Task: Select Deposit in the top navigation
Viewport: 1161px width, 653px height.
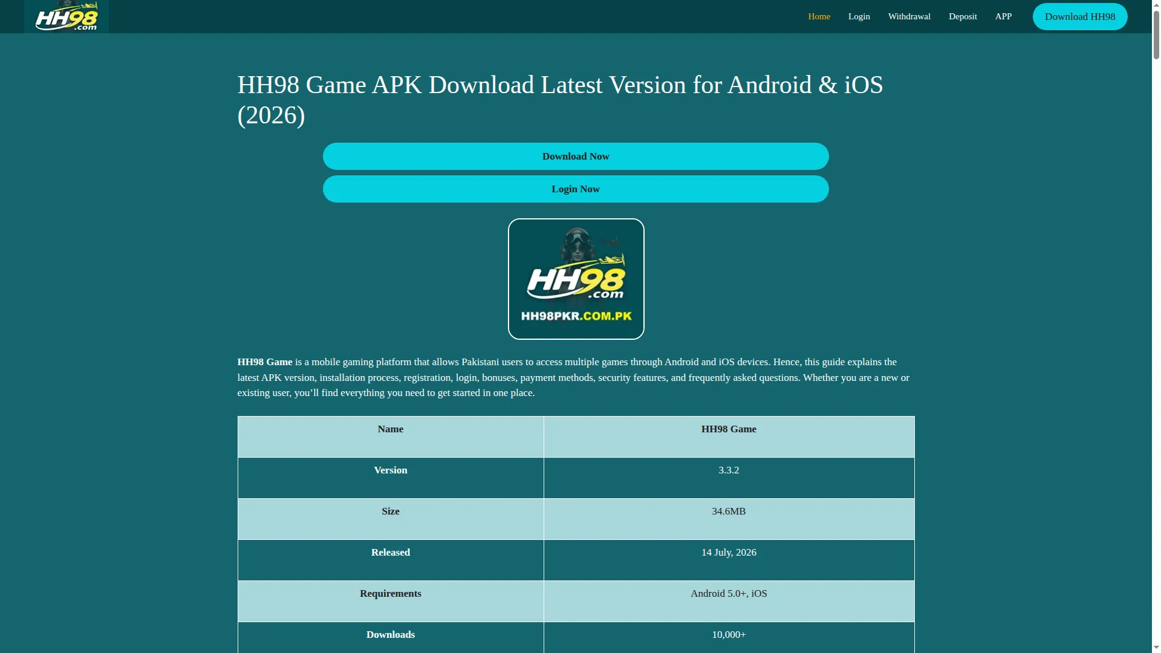Action: coord(963,16)
